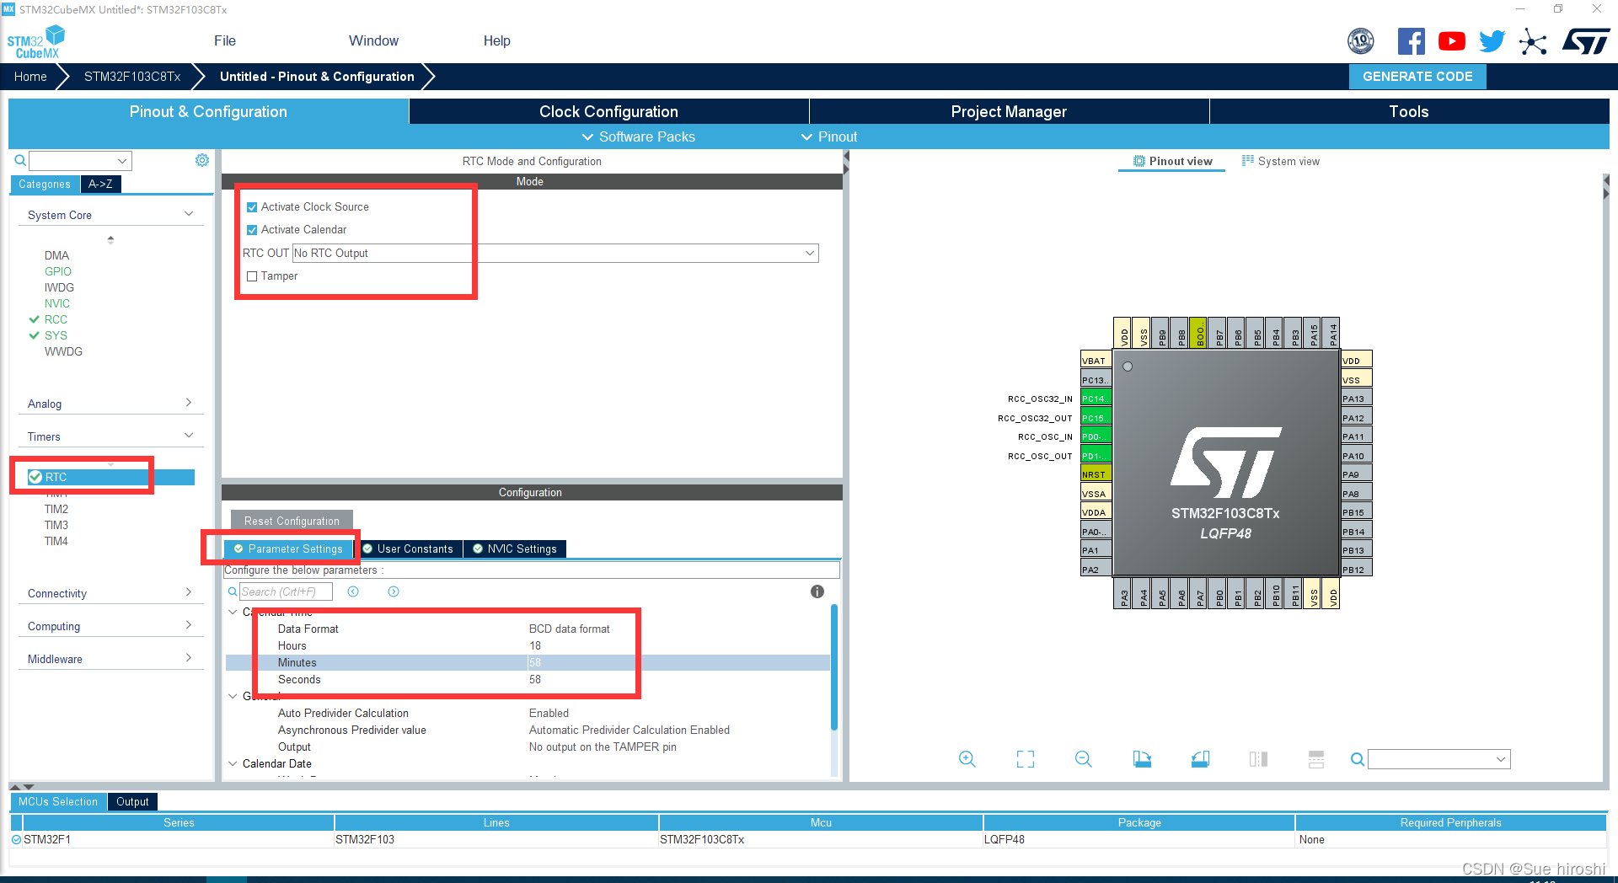Click the ST community network icon
The height and width of the screenshot is (883, 1618).
click(1533, 41)
